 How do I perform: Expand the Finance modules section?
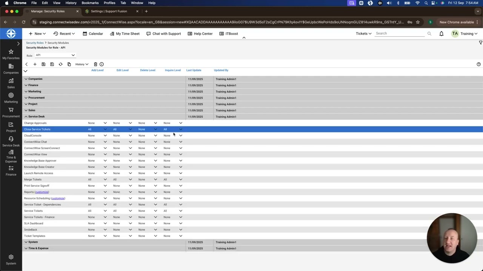pyautogui.click(x=26, y=85)
